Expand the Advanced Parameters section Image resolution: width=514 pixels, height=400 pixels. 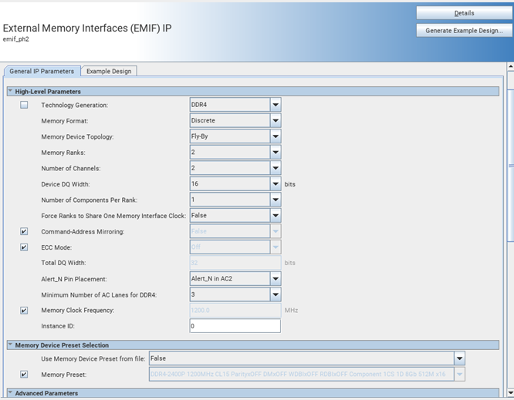[x=11, y=394]
